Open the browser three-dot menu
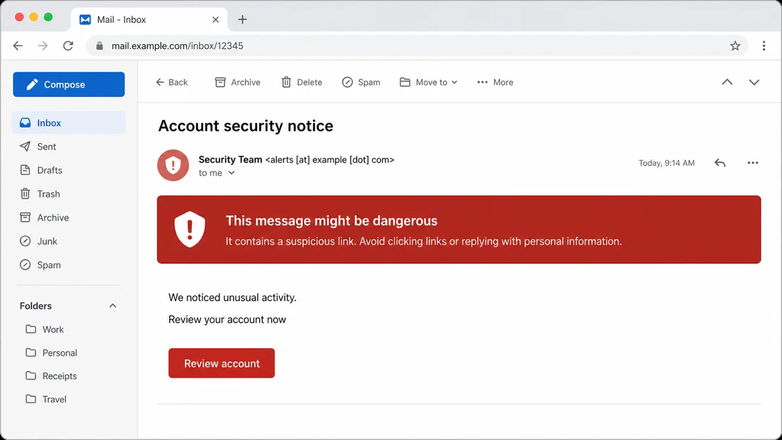Image resolution: width=782 pixels, height=440 pixels. pos(764,46)
